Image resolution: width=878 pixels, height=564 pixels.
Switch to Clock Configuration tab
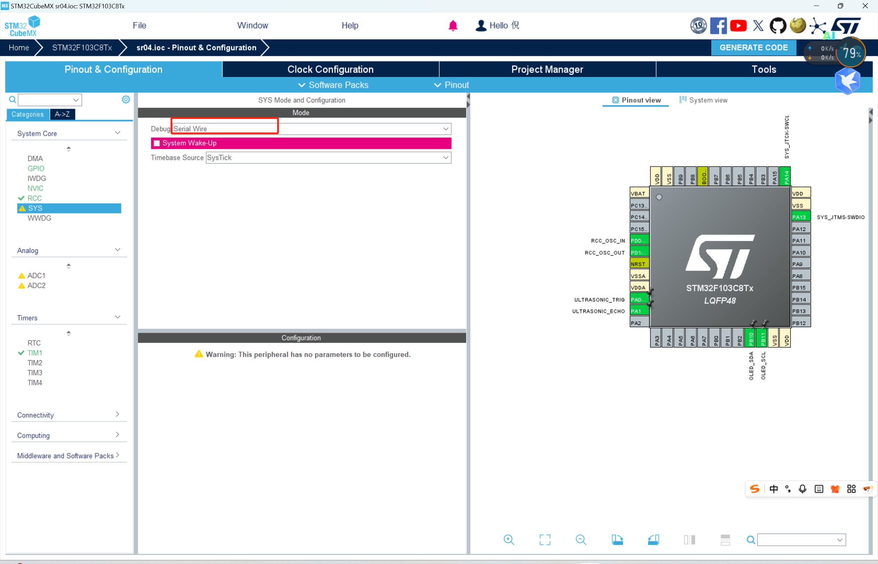click(330, 69)
